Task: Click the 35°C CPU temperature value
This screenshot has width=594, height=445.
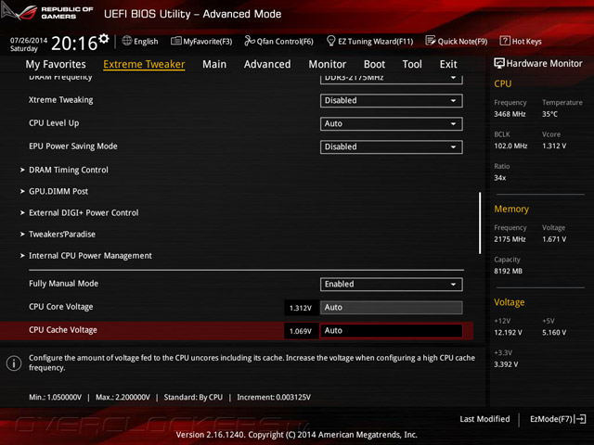Action: (x=549, y=114)
